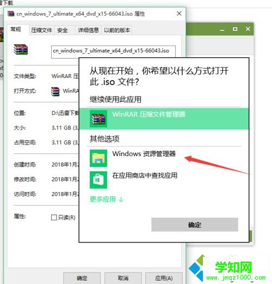Click the WinRAR icon in properties header
Screen dimensions: 272x284
point(21,50)
